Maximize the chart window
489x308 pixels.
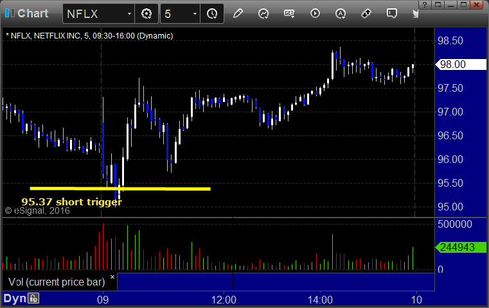(x=463, y=4)
